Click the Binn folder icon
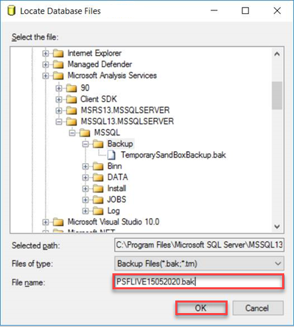Image resolution: width=294 pixels, height=327 pixels. pyautogui.click(x=98, y=167)
